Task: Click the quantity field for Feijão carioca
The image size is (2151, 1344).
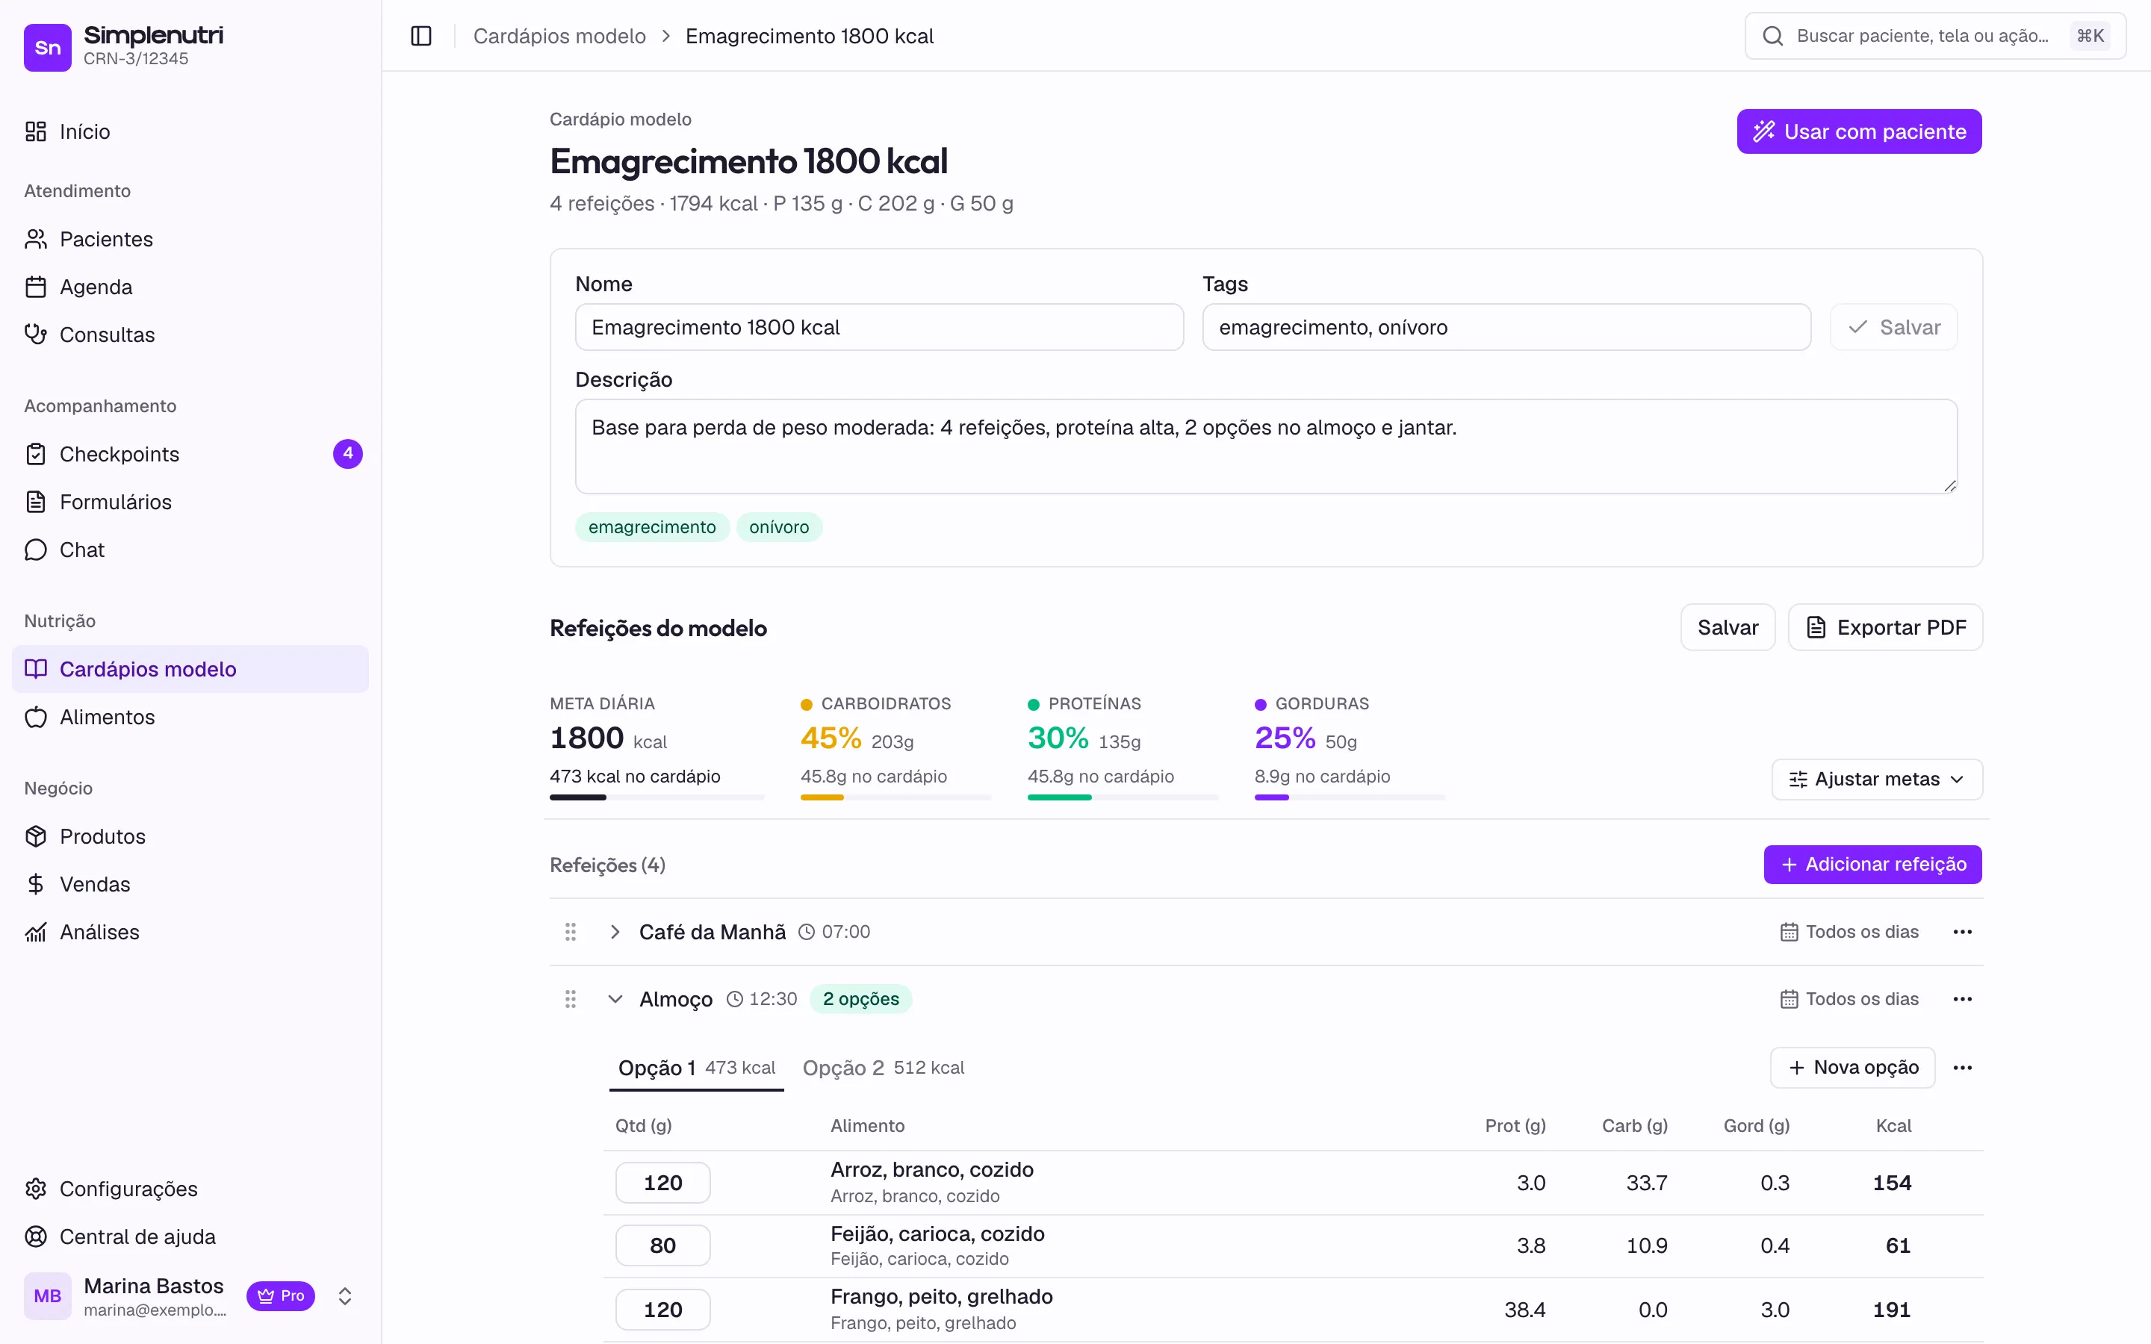Action: pyautogui.click(x=663, y=1245)
